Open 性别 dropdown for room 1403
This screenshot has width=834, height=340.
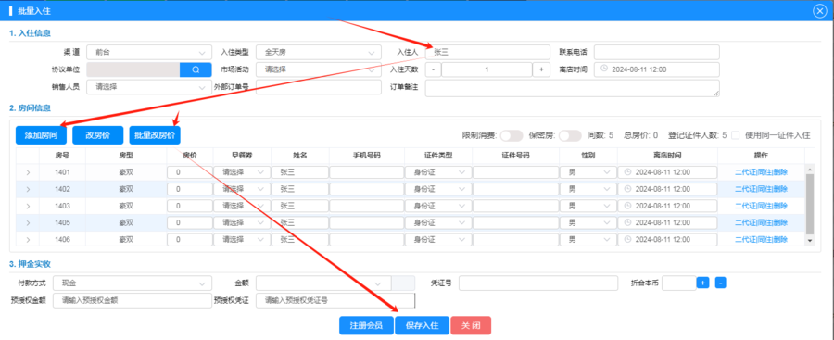coord(588,206)
